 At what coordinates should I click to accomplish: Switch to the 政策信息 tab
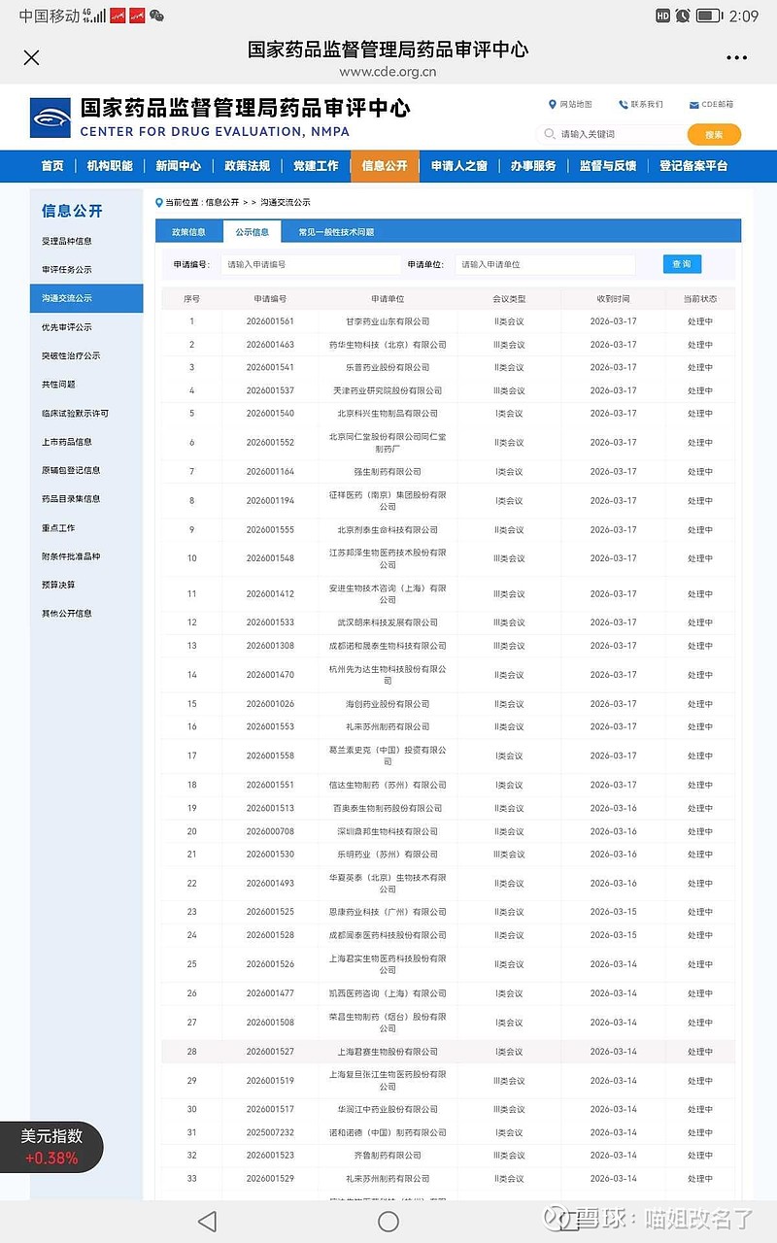[x=189, y=232]
